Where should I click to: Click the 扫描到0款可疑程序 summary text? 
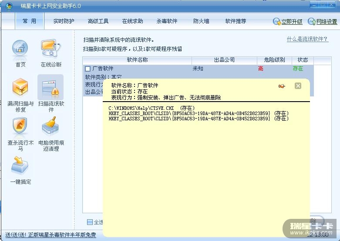coord(132,49)
